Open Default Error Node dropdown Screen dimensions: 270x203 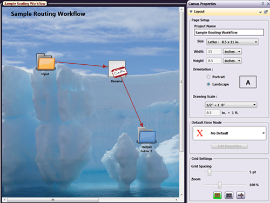(x=230, y=133)
